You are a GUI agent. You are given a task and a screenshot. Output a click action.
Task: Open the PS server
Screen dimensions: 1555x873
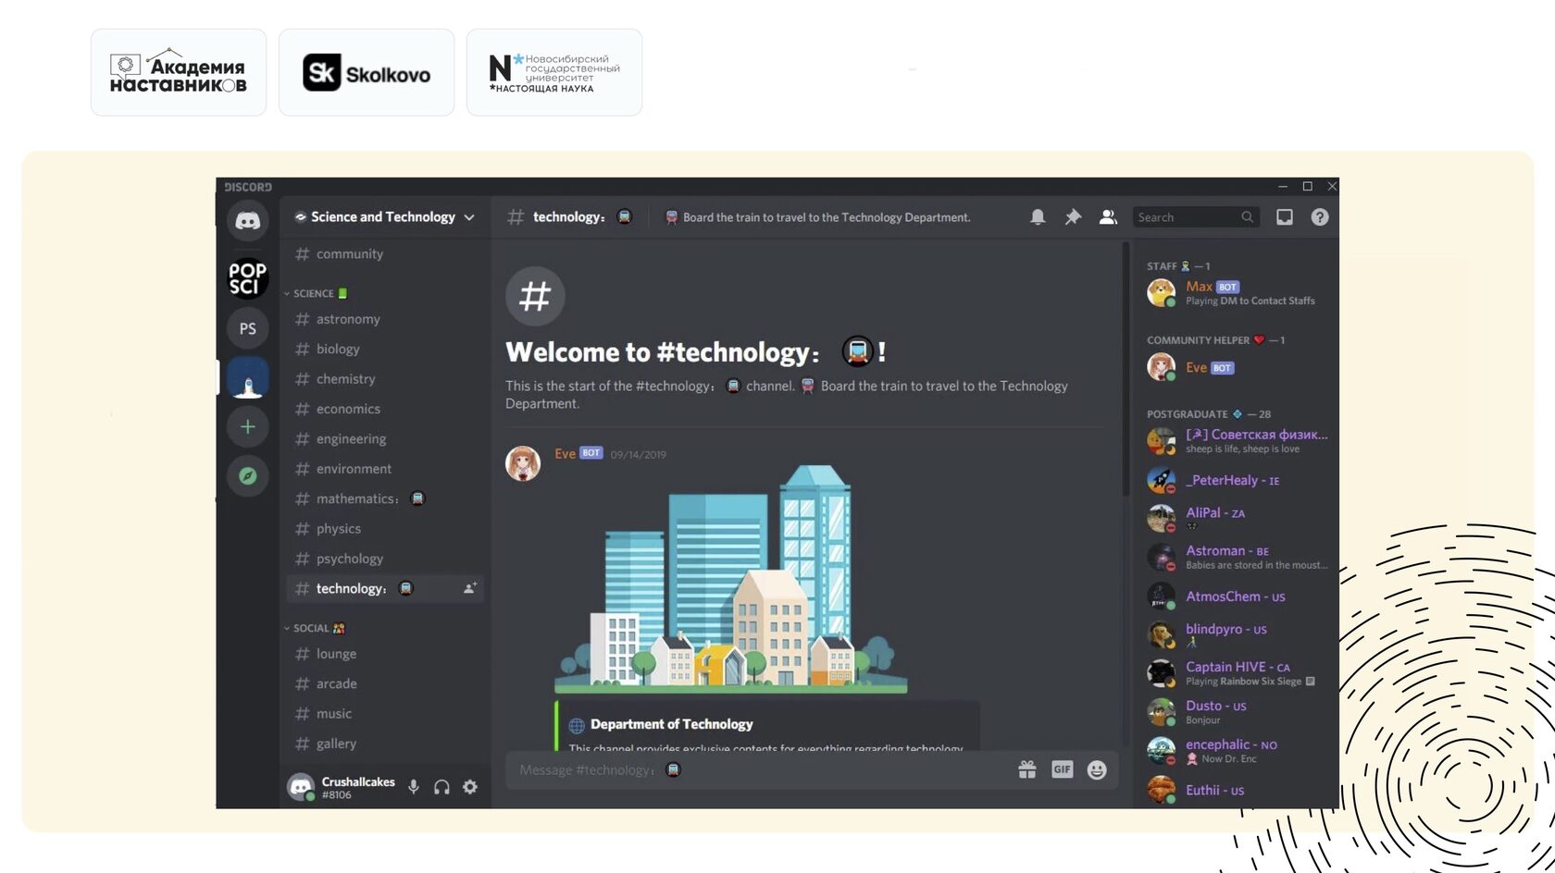(x=247, y=328)
